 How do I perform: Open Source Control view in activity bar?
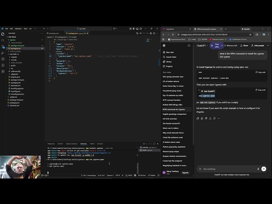(3, 47)
